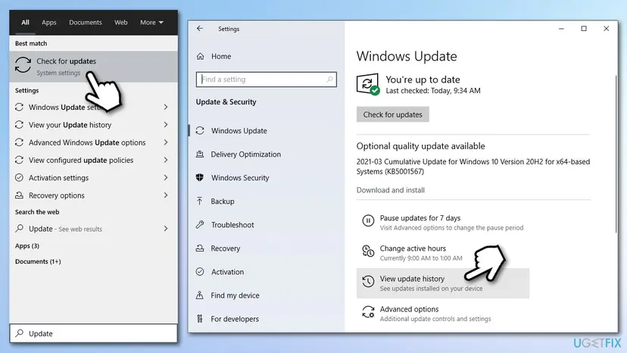Click the checkmark icon beside Activation settings
The image size is (627, 353).
19,178
